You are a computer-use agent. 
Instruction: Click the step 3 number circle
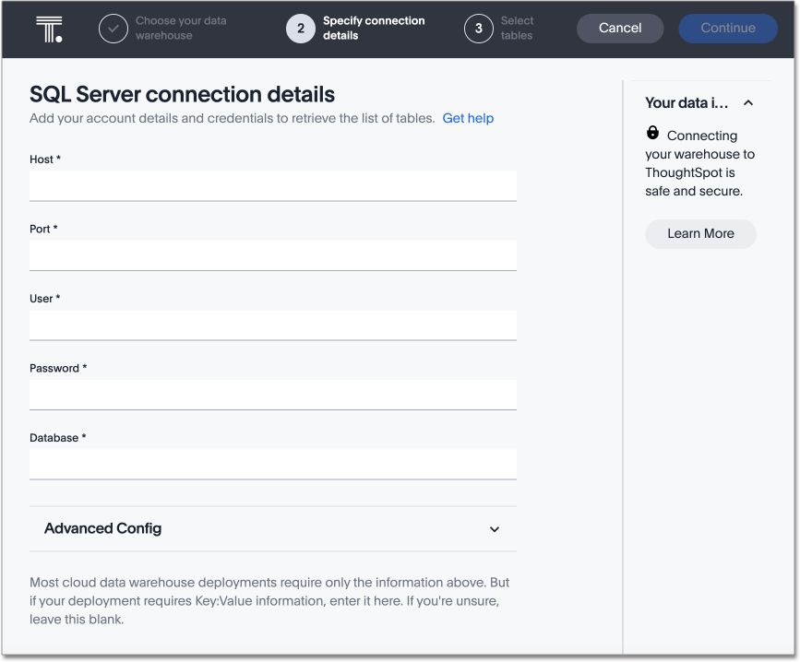(479, 29)
